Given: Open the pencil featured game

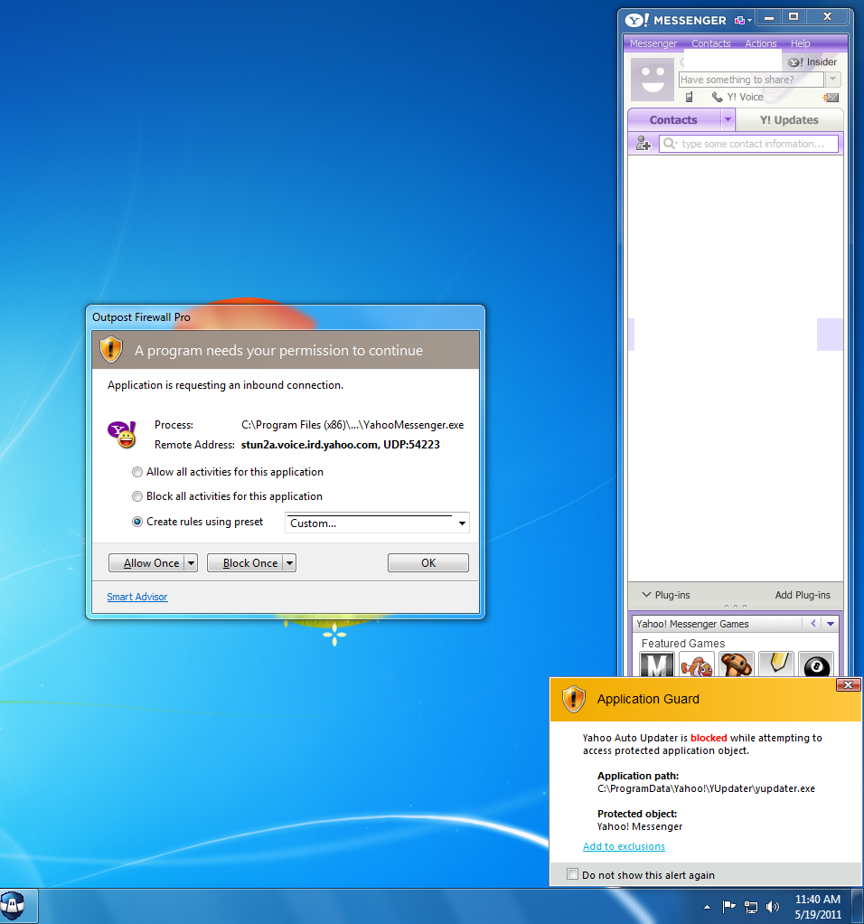Looking at the screenshot, I should click(x=776, y=665).
